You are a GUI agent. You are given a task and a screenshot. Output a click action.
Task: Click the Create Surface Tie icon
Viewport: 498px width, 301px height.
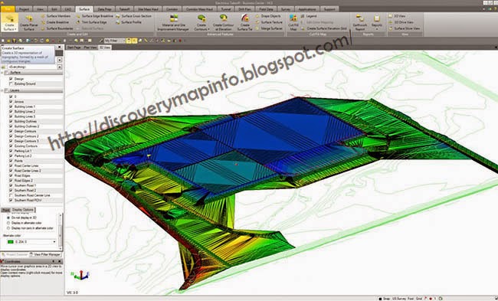pos(244,23)
